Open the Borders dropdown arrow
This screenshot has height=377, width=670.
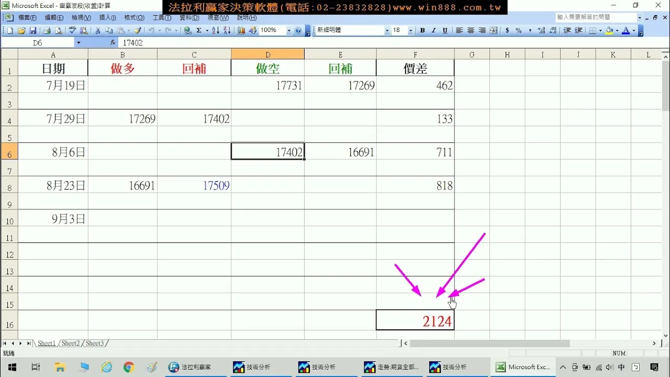pos(601,30)
